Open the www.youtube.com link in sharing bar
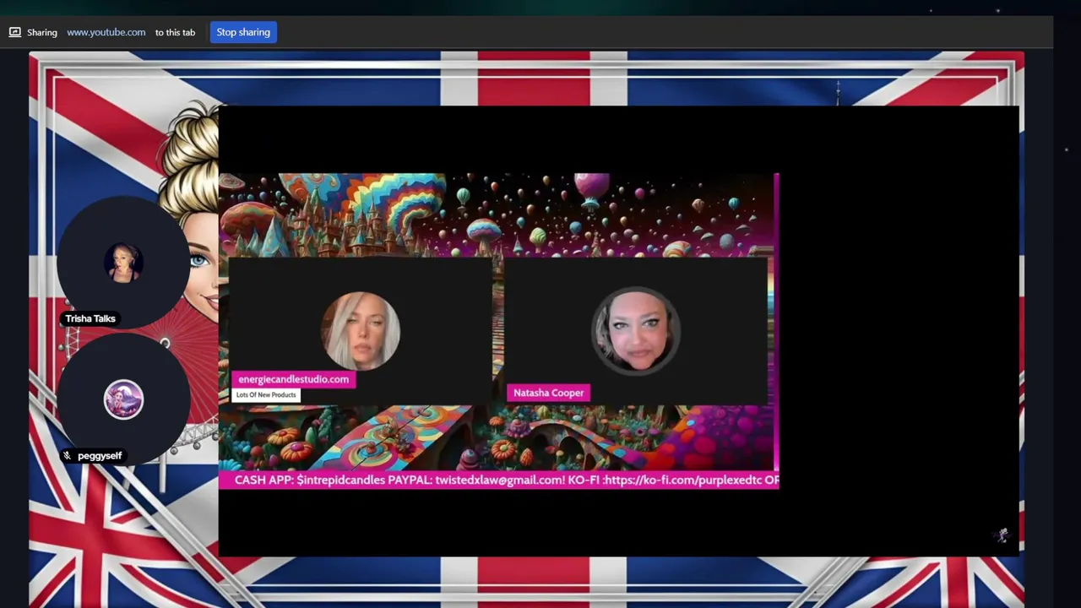 point(106,32)
